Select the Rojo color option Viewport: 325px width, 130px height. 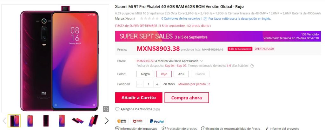(x=164, y=74)
